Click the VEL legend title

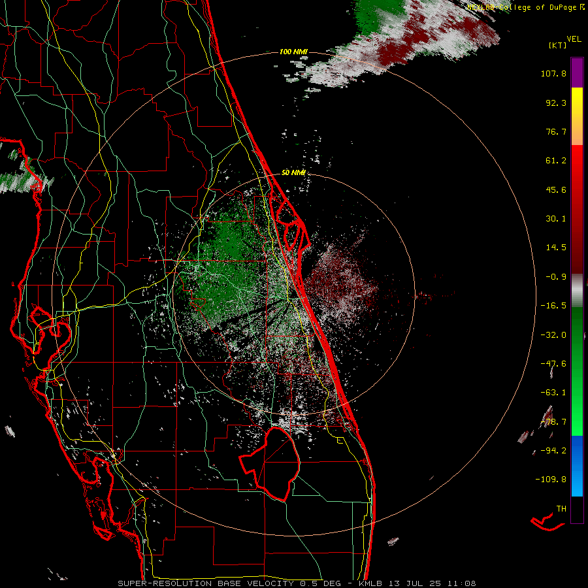pyautogui.click(x=574, y=39)
